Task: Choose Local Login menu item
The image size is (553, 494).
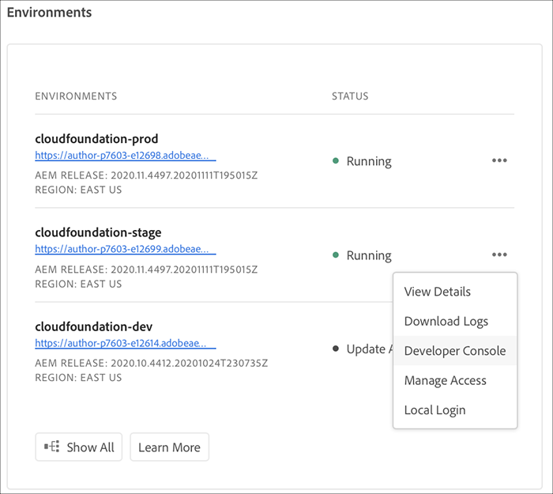Action: tap(434, 410)
